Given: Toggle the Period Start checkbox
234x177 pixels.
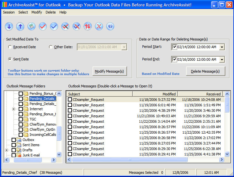Looking at the screenshot, I should pyautogui.click(x=174, y=47).
